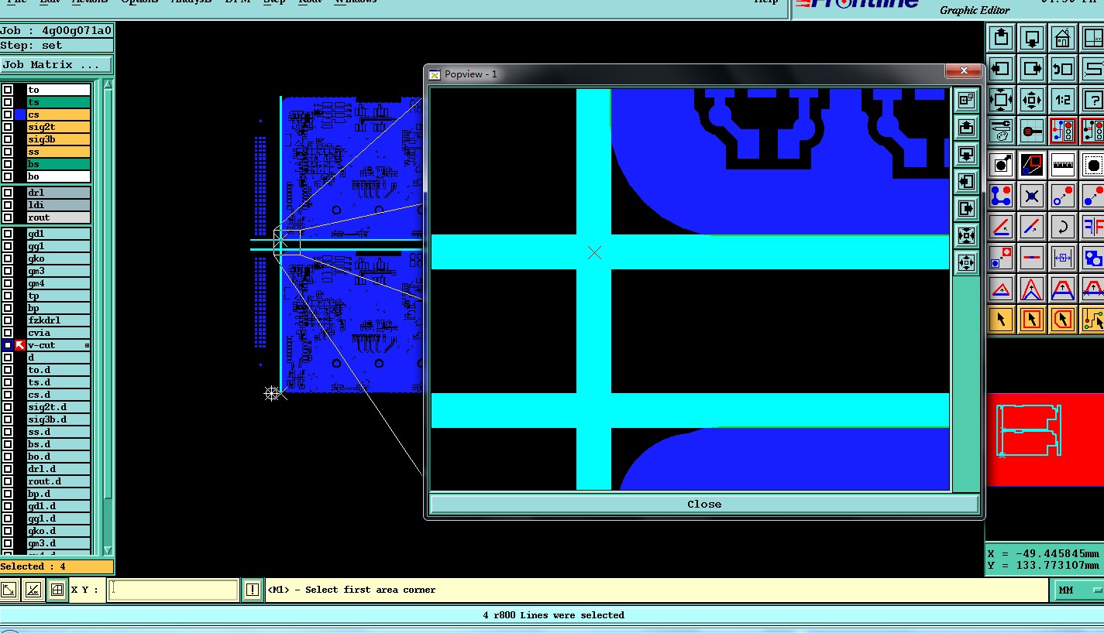Select layer name 'rout.d' in list
Screen dimensions: 1104x633
59,481
